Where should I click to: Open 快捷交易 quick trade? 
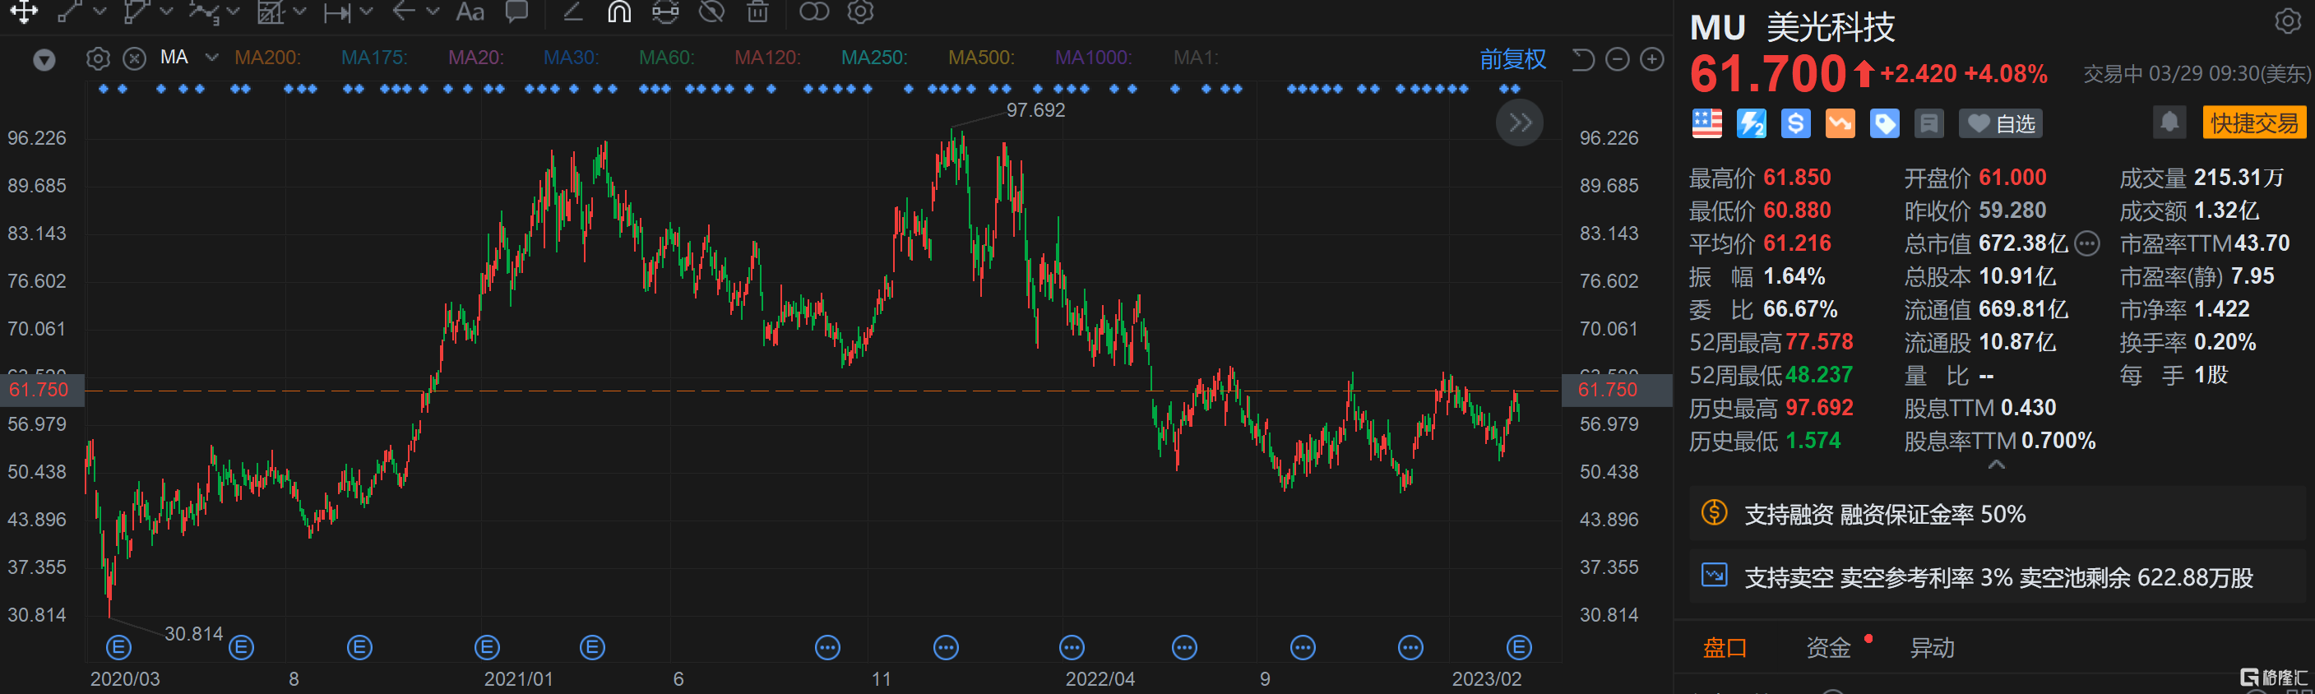click(2254, 123)
